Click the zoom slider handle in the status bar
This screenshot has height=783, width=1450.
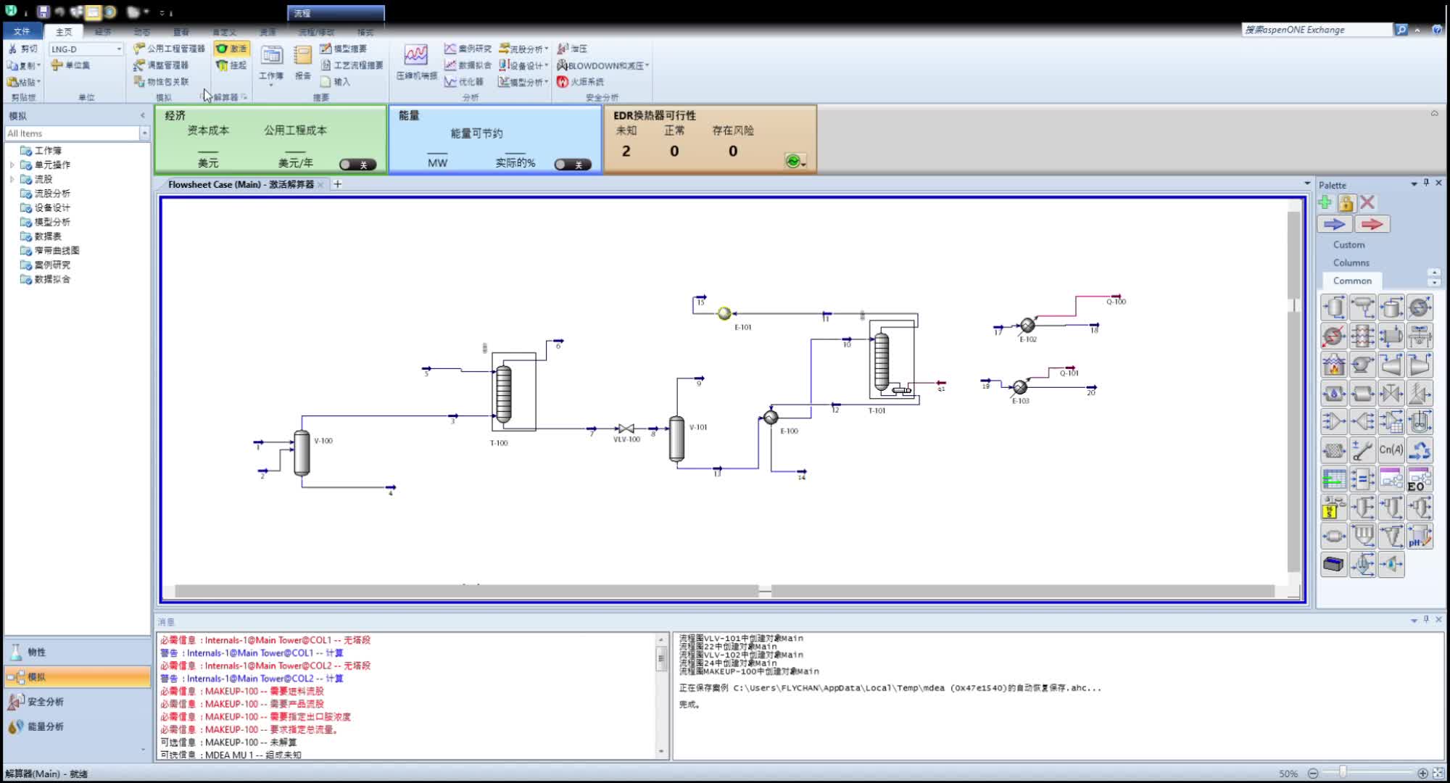(1343, 773)
